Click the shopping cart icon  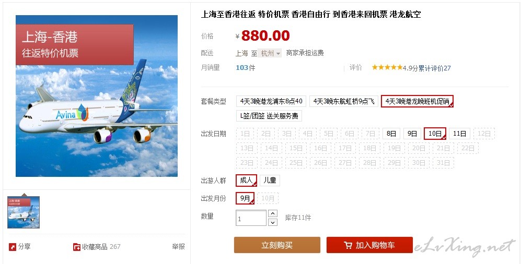(348, 245)
